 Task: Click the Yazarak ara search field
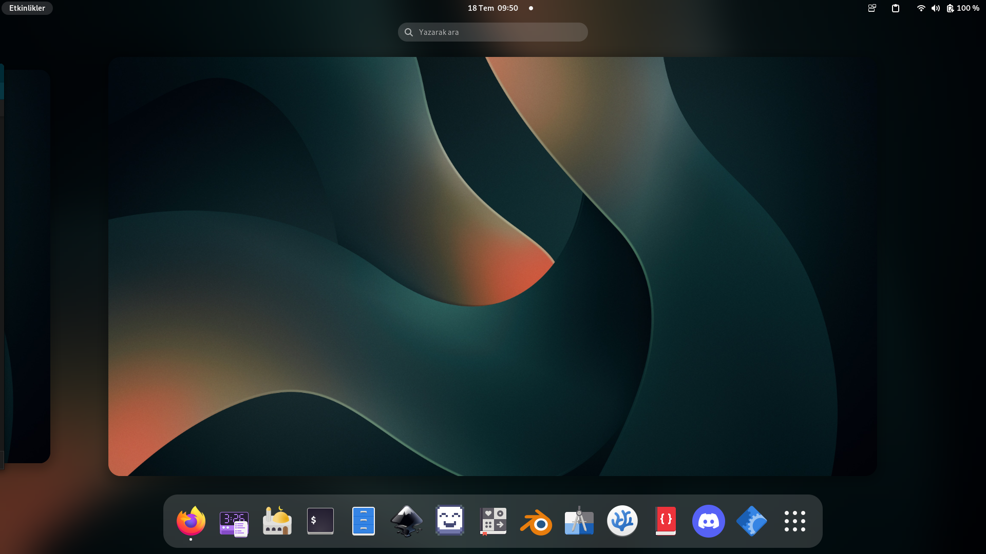coord(493,32)
